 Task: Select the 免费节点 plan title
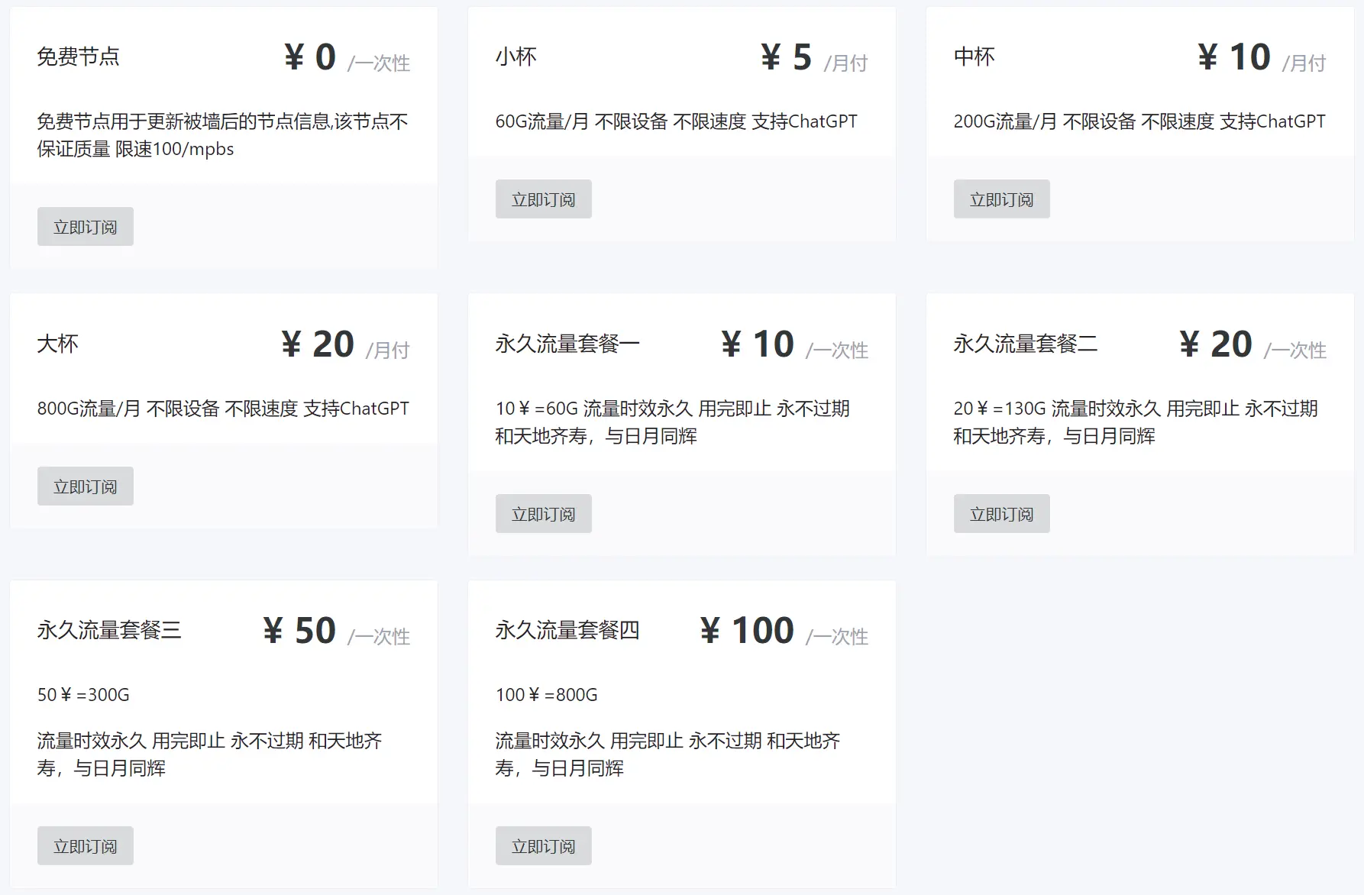pos(79,57)
